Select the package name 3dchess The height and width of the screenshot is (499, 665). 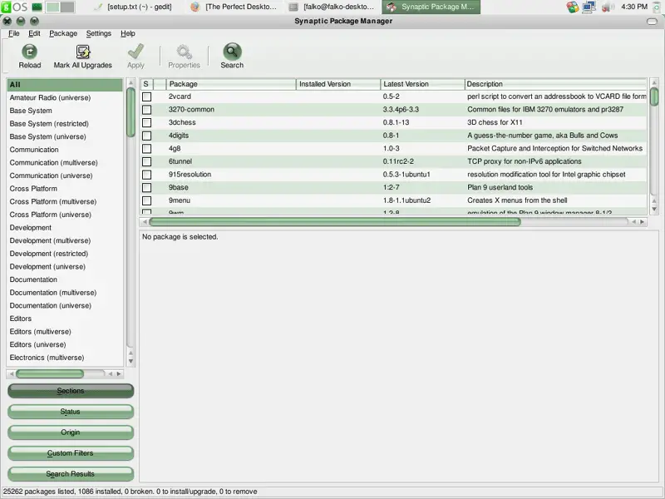(182, 122)
